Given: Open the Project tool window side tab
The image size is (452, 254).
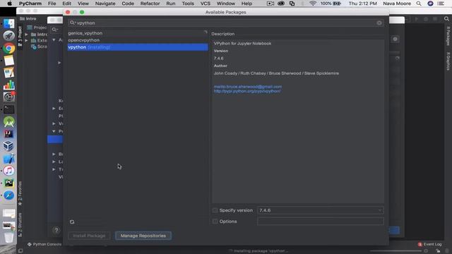Looking at the screenshot, I should point(20,35).
